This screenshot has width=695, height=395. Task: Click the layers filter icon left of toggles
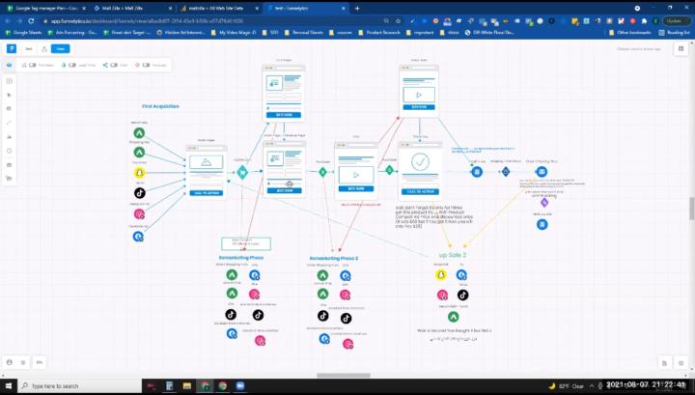tap(10, 65)
